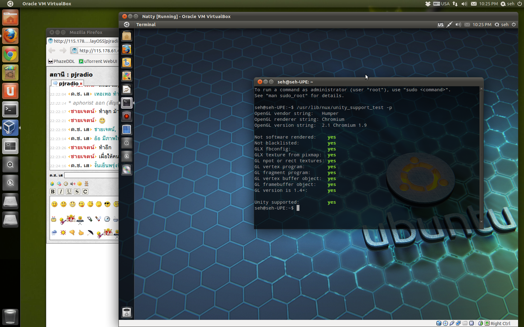Image resolution: width=524 pixels, height=327 pixels.
Task: Open Ubuntu One from the host launcher
Action: (10, 91)
